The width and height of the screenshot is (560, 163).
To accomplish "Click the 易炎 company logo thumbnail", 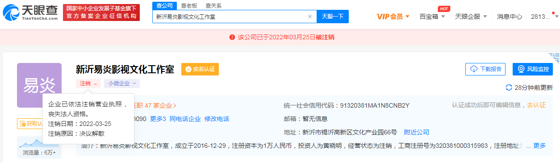I will coord(39,85).
